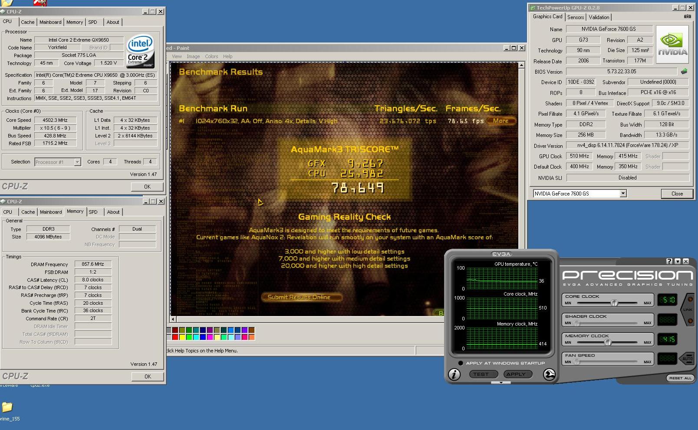
Task: Click the EVGA Precision help question mark
Action: tap(669, 261)
